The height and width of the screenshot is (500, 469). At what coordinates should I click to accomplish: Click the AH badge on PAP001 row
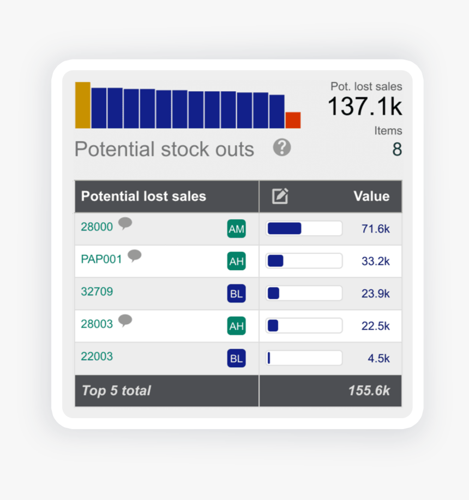click(x=236, y=261)
